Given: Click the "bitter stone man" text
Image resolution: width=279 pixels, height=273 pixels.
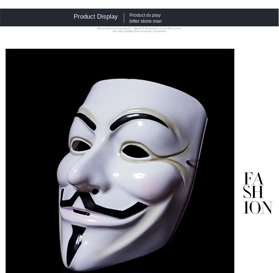Looking at the screenshot, I should coord(145,21).
